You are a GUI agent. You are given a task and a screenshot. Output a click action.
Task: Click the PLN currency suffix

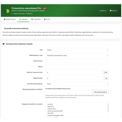106,72
